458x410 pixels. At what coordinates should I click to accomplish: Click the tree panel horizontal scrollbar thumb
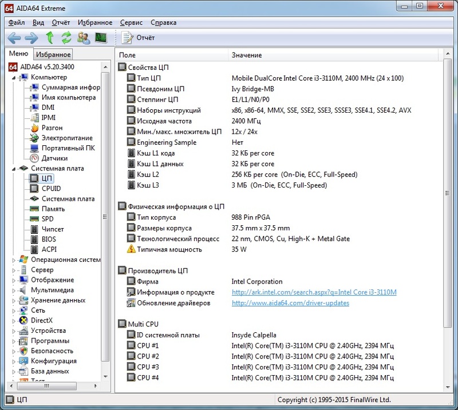47,386
